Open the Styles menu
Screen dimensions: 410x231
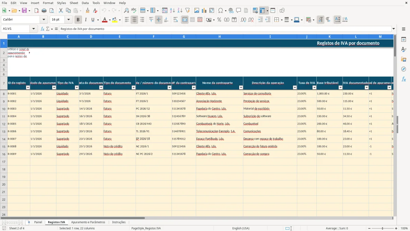coord(61,3)
